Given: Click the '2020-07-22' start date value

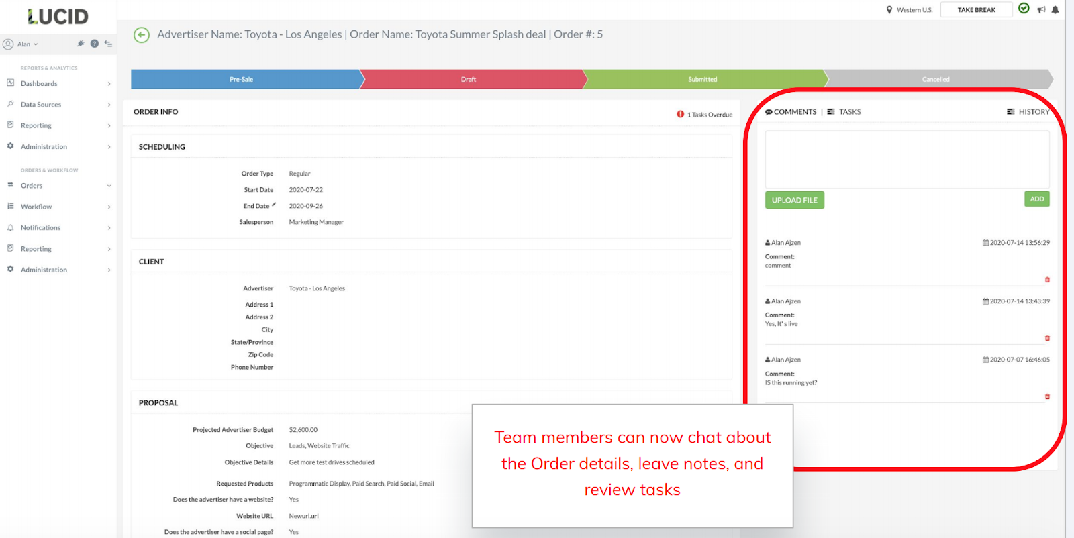Looking at the screenshot, I should (x=306, y=190).
